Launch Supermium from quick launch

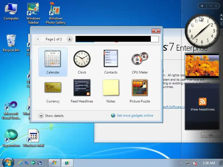[x=33, y=163]
